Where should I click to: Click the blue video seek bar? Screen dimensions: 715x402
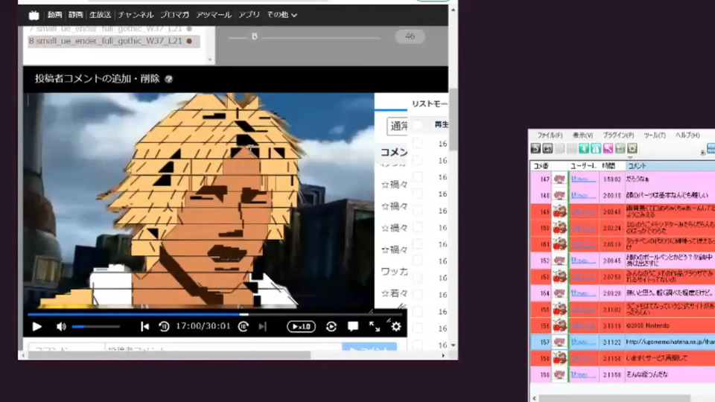[x=214, y=314]
